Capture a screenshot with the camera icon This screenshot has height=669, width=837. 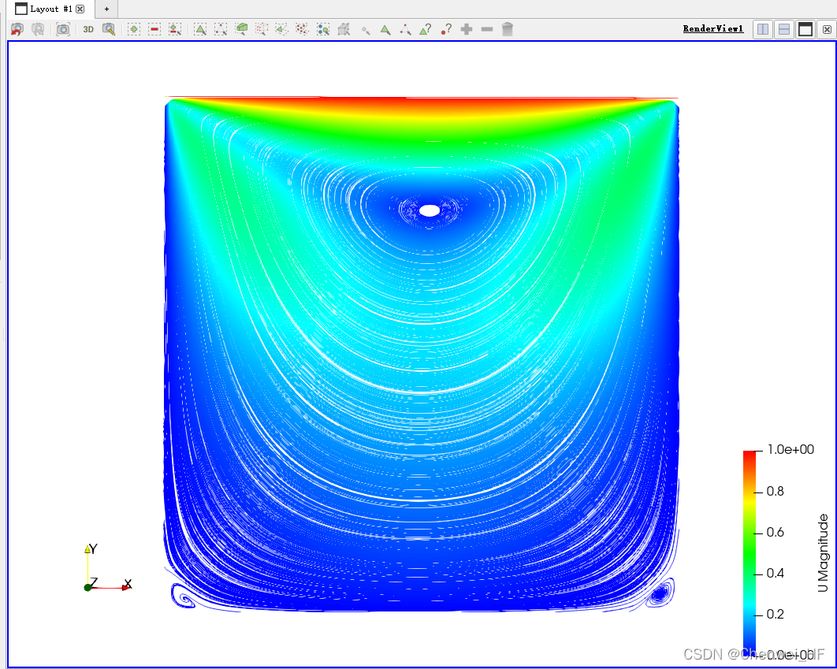pyautogui.click(x=63, y=29)
